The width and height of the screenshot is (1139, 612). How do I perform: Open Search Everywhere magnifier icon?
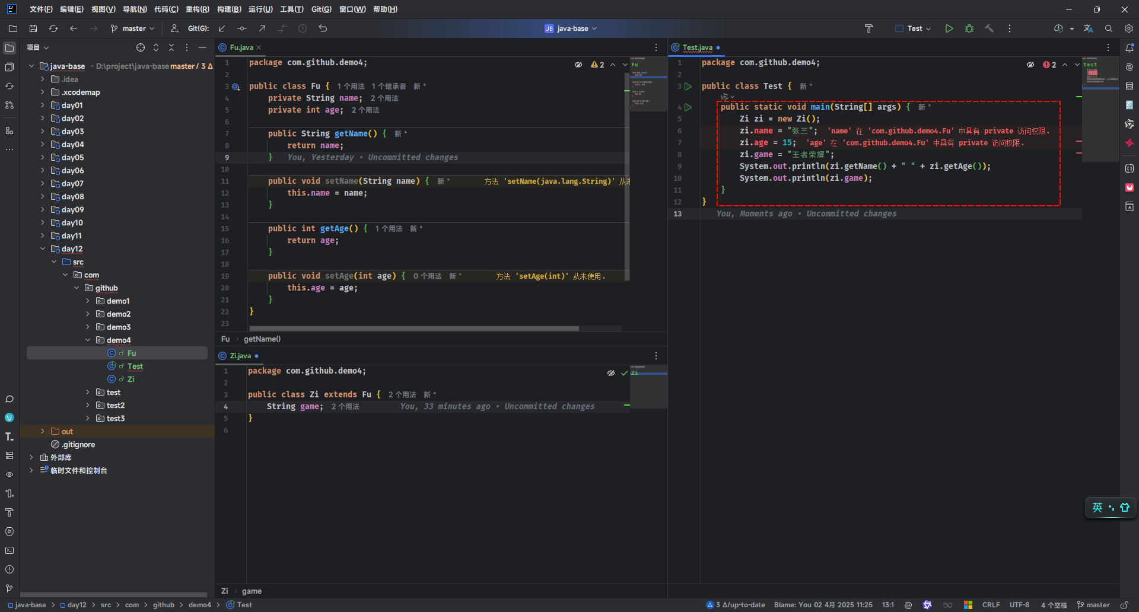click(x=1109, y=28)
